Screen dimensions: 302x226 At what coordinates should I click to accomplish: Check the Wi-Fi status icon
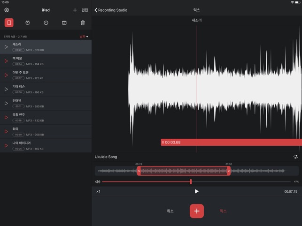point(292,2)
